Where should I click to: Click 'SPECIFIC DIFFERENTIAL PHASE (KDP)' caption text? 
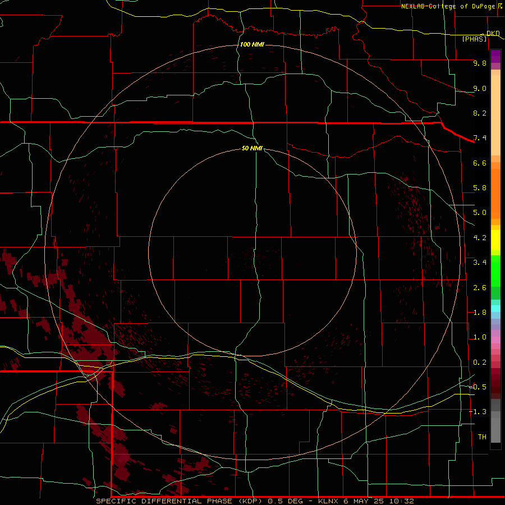[x=180, y=501]
